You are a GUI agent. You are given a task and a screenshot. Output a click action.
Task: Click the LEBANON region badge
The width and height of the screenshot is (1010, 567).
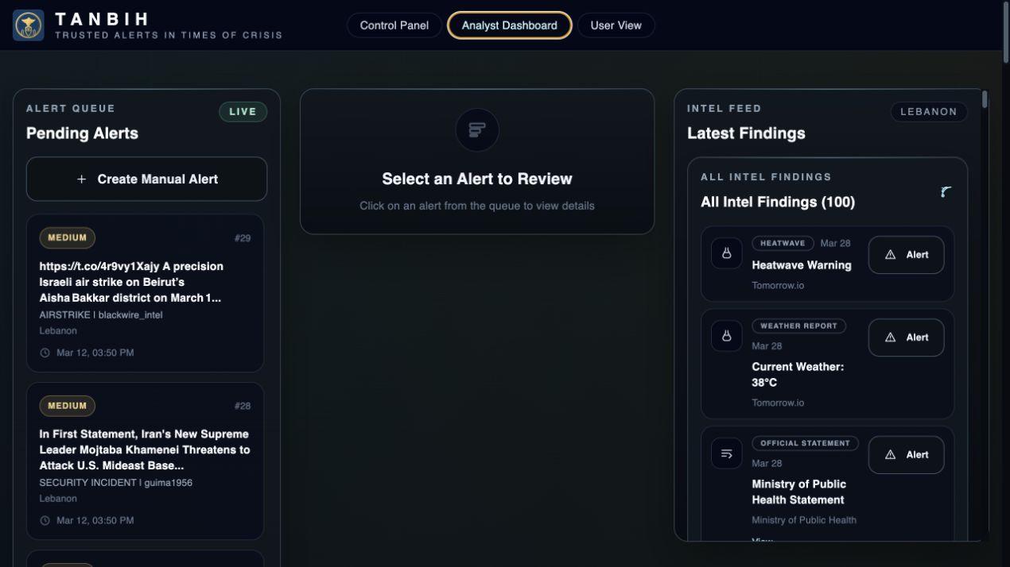[x=929, y=112]
